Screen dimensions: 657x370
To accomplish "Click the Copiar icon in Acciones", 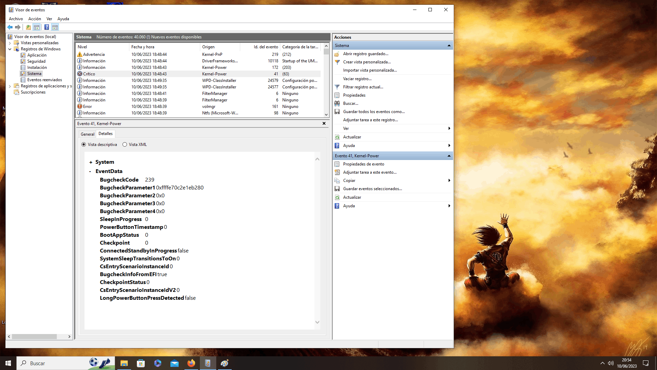I will 337,181.
